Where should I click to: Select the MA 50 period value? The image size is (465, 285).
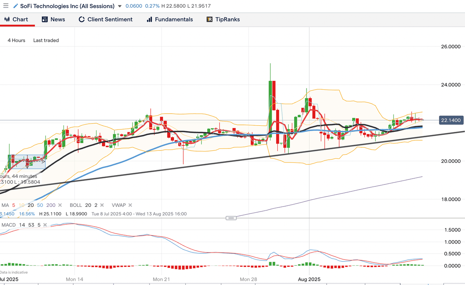40,205
